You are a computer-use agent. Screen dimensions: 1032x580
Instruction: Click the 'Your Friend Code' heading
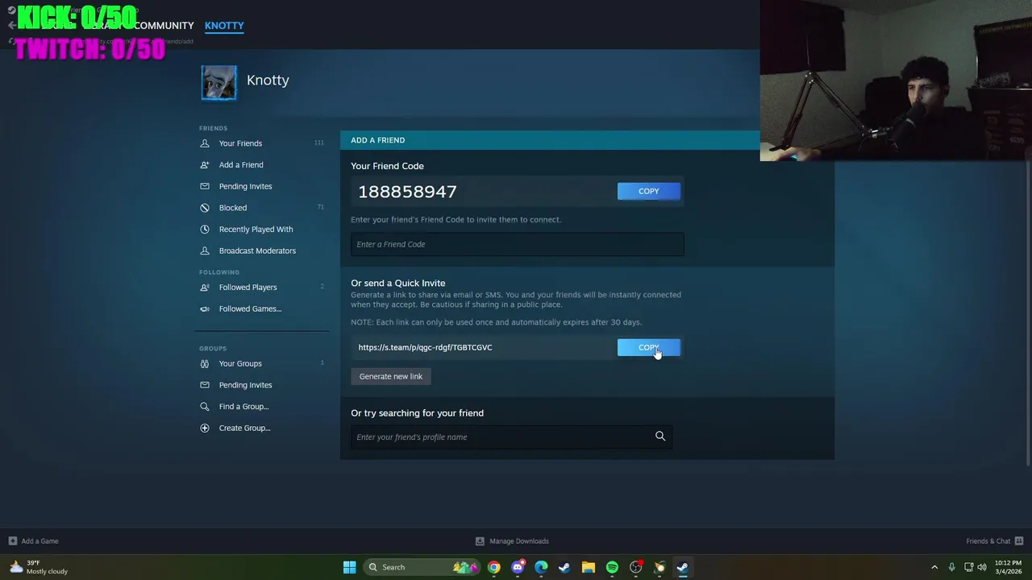click(387, 166)
